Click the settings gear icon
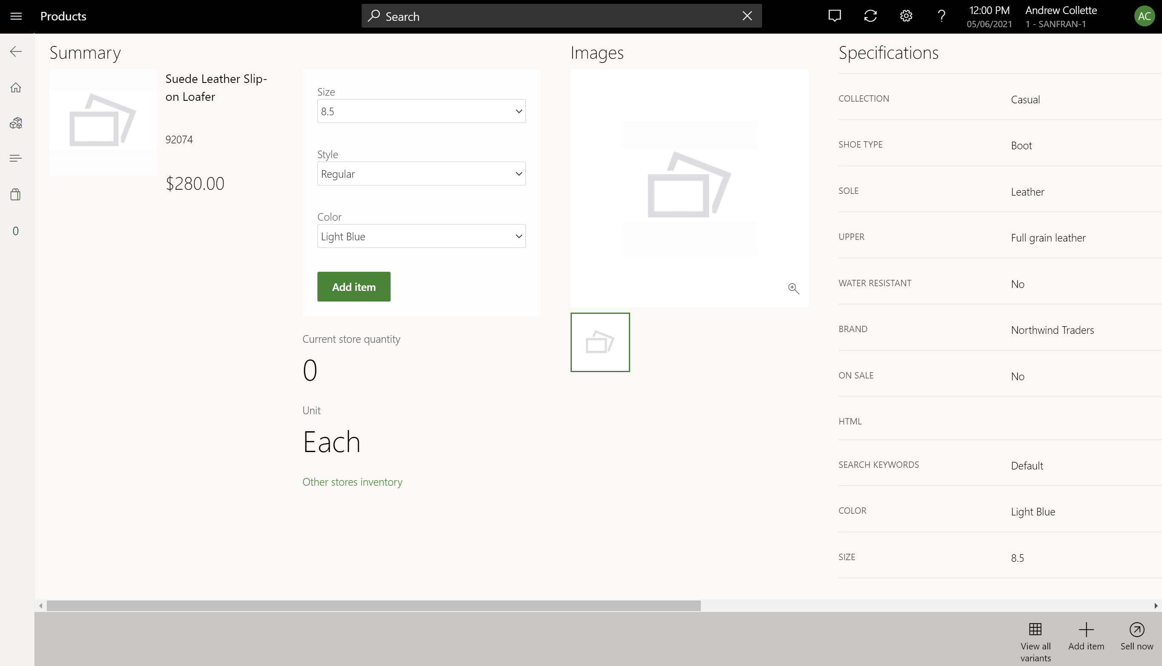 906,16
